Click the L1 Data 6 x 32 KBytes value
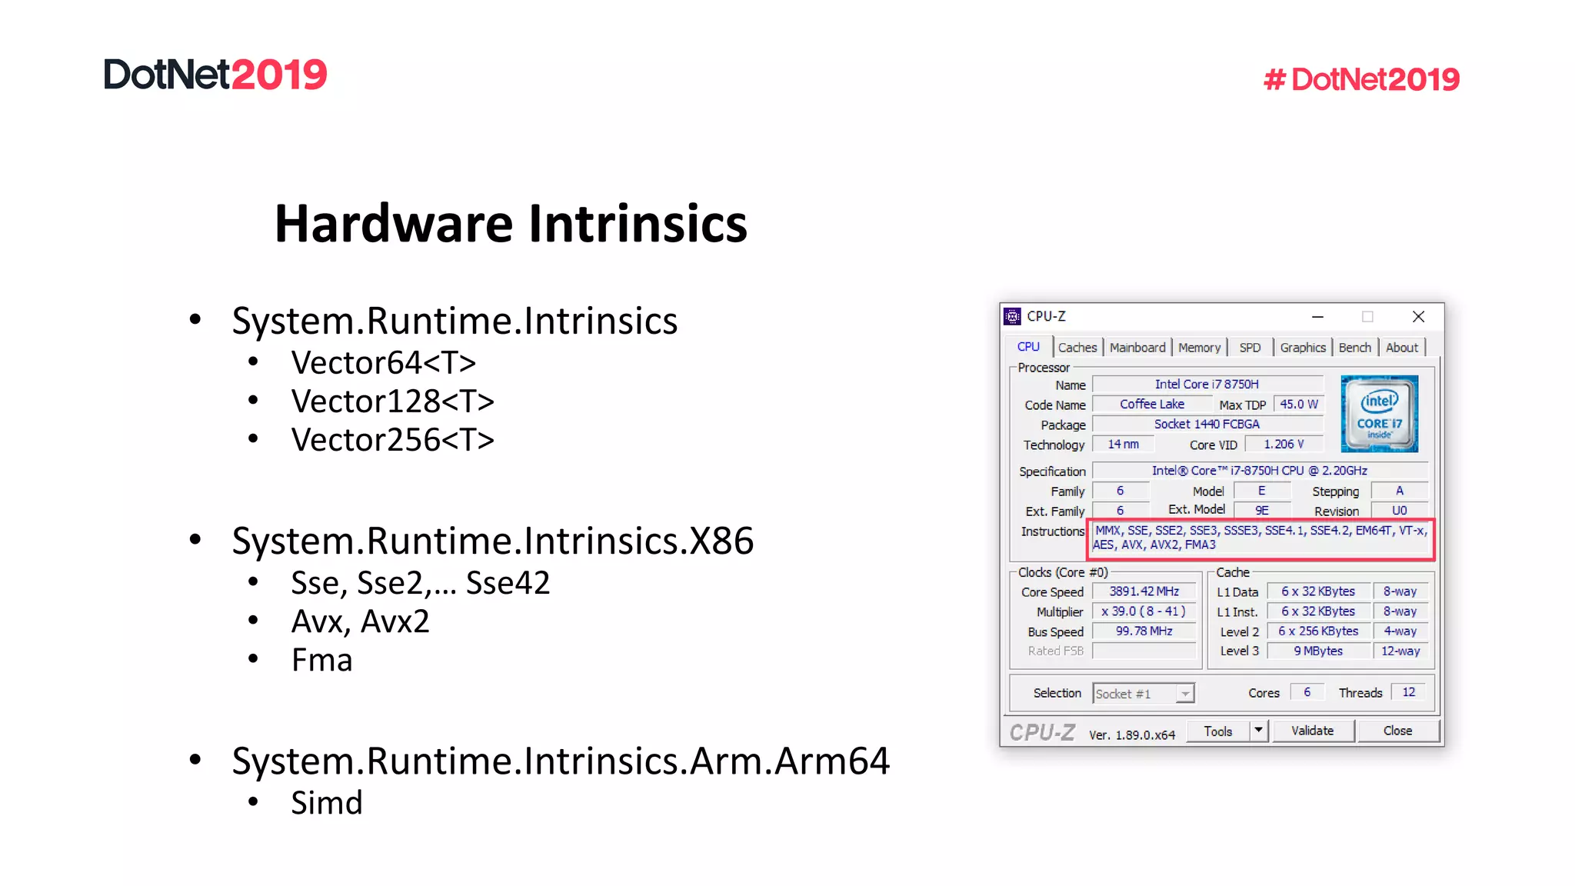Viewport: 1575px width, 886px height. 1318,591
